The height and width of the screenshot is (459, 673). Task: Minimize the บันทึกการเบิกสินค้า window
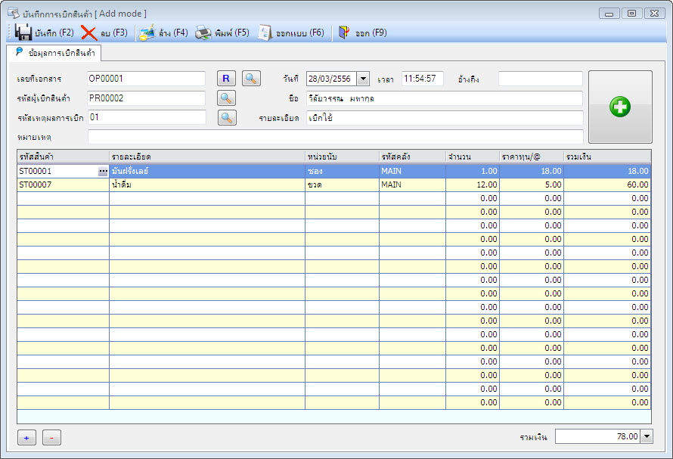pyautogui.click(x=609, y=14)
